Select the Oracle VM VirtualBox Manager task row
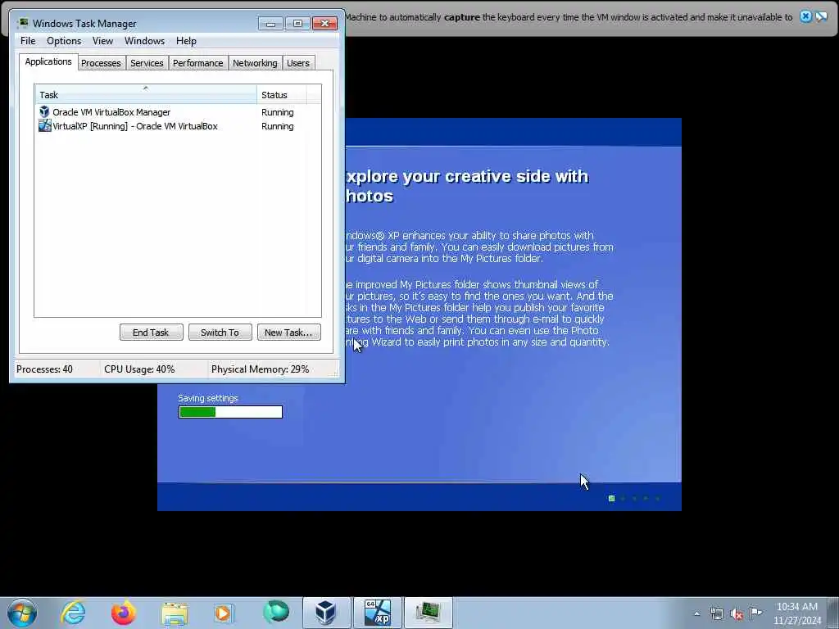The image size is (839, 629). [178, 112]
